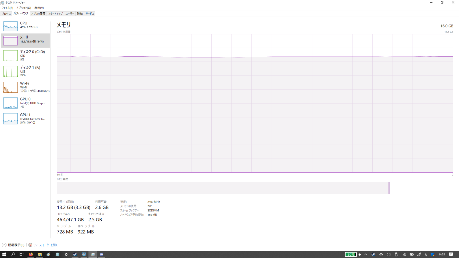Open the Windows Start menu
The image size is (459, 258).
pos(4,254)
